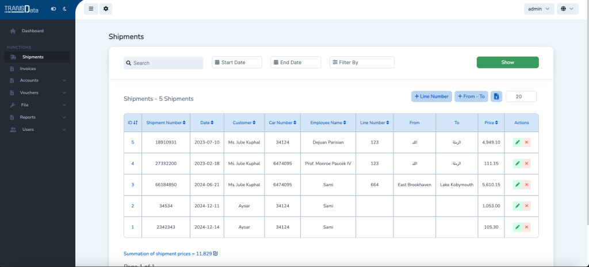Edit shipment 34534 with the pencil icon
Image resolution: width=589 pixels, height=267 pixels.
click(x=517, y=206)
